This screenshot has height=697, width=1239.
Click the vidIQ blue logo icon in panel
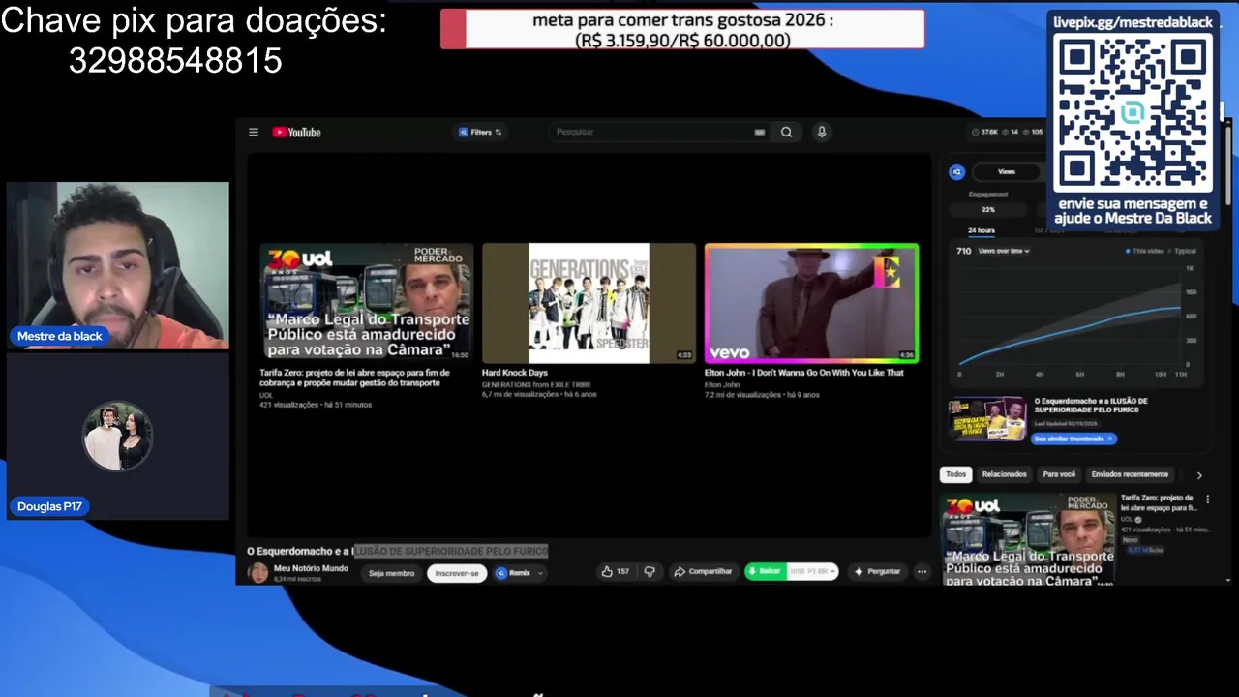956,172
